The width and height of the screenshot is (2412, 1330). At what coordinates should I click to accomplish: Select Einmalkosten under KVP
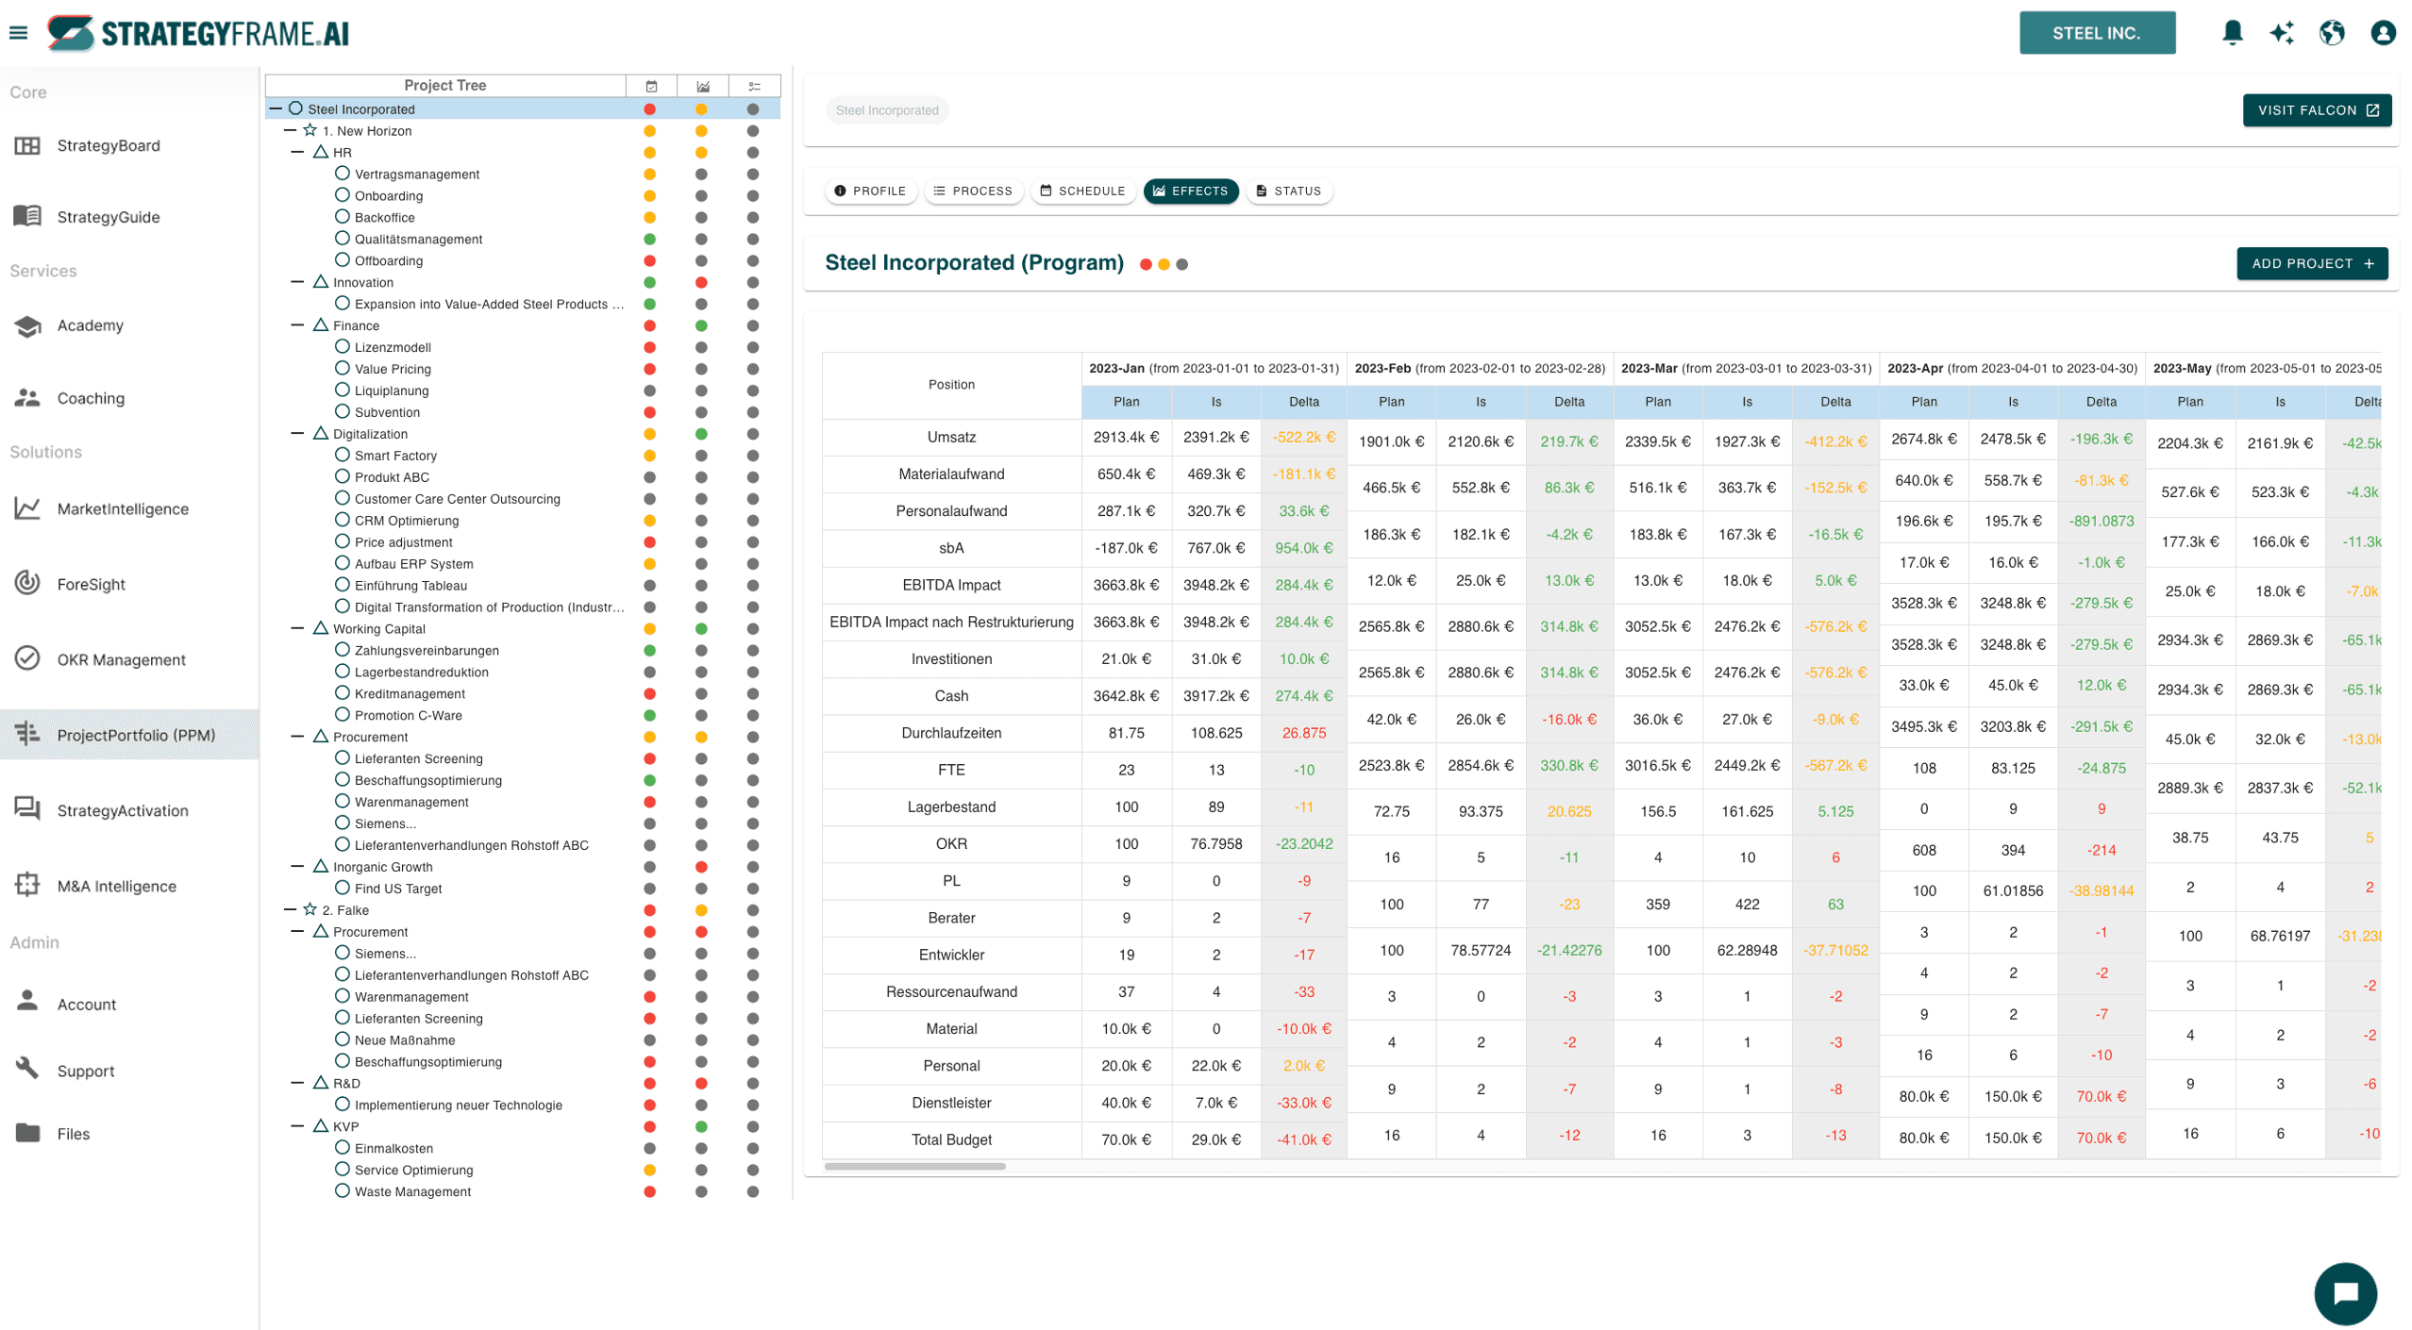pos(394,1148)
